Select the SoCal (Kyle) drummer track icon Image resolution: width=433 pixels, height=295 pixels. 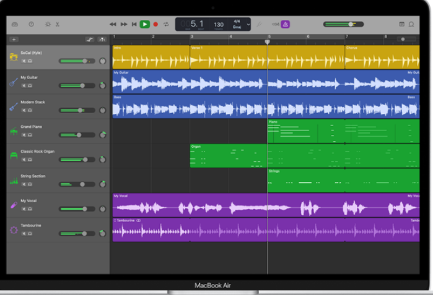coord(14,57)
